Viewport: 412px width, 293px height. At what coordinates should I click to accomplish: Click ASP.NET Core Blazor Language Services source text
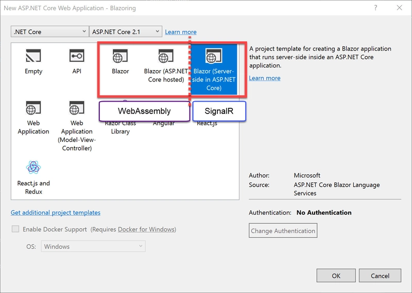337,189
